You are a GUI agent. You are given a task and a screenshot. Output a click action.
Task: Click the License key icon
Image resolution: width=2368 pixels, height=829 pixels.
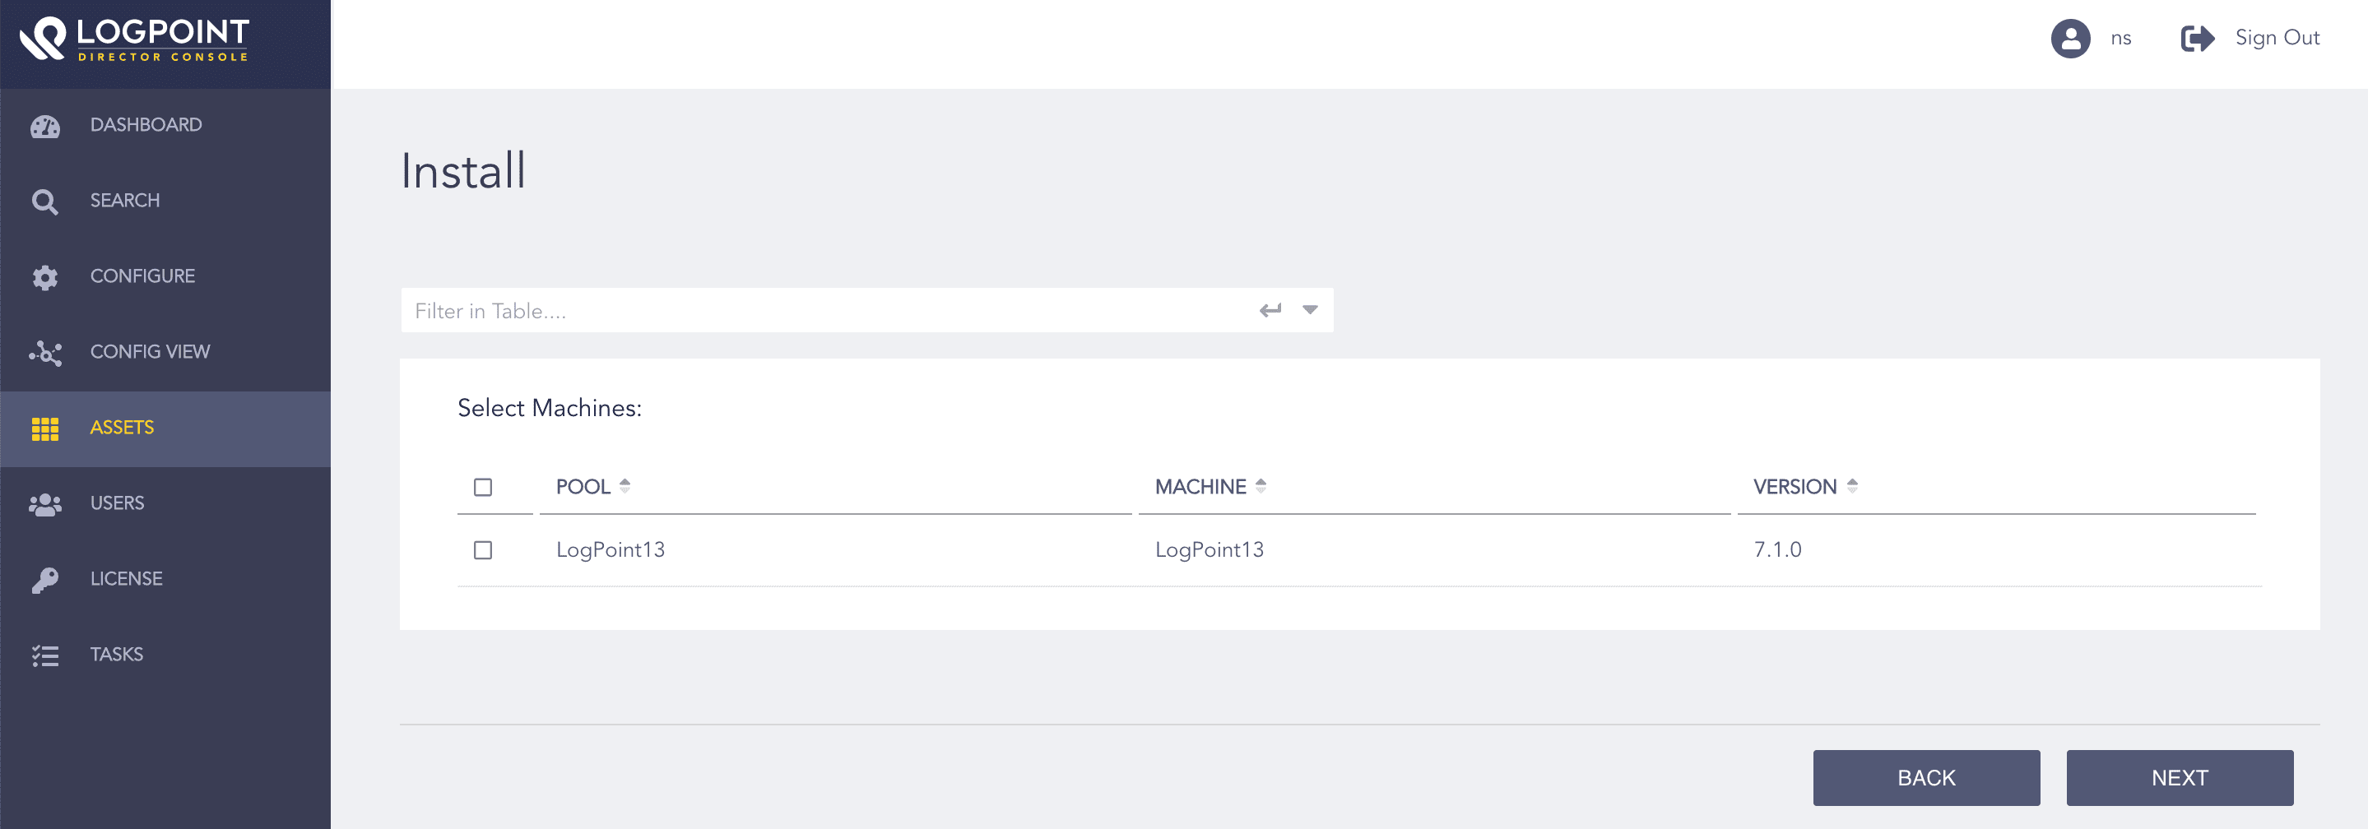45,579
